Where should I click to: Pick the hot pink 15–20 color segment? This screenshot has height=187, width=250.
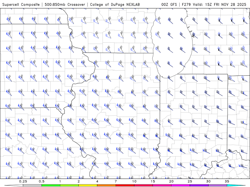(x=162, y=185)
